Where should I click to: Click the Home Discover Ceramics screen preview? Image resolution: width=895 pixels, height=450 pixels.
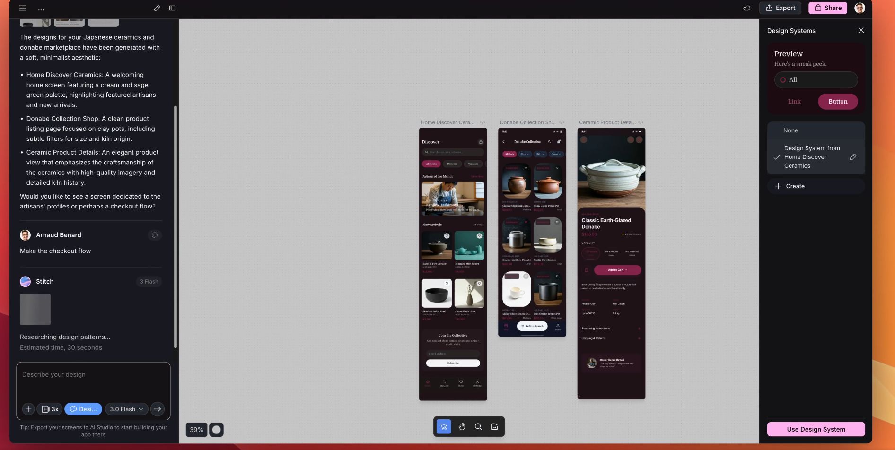pyautogui.click(x=453, y=264)
